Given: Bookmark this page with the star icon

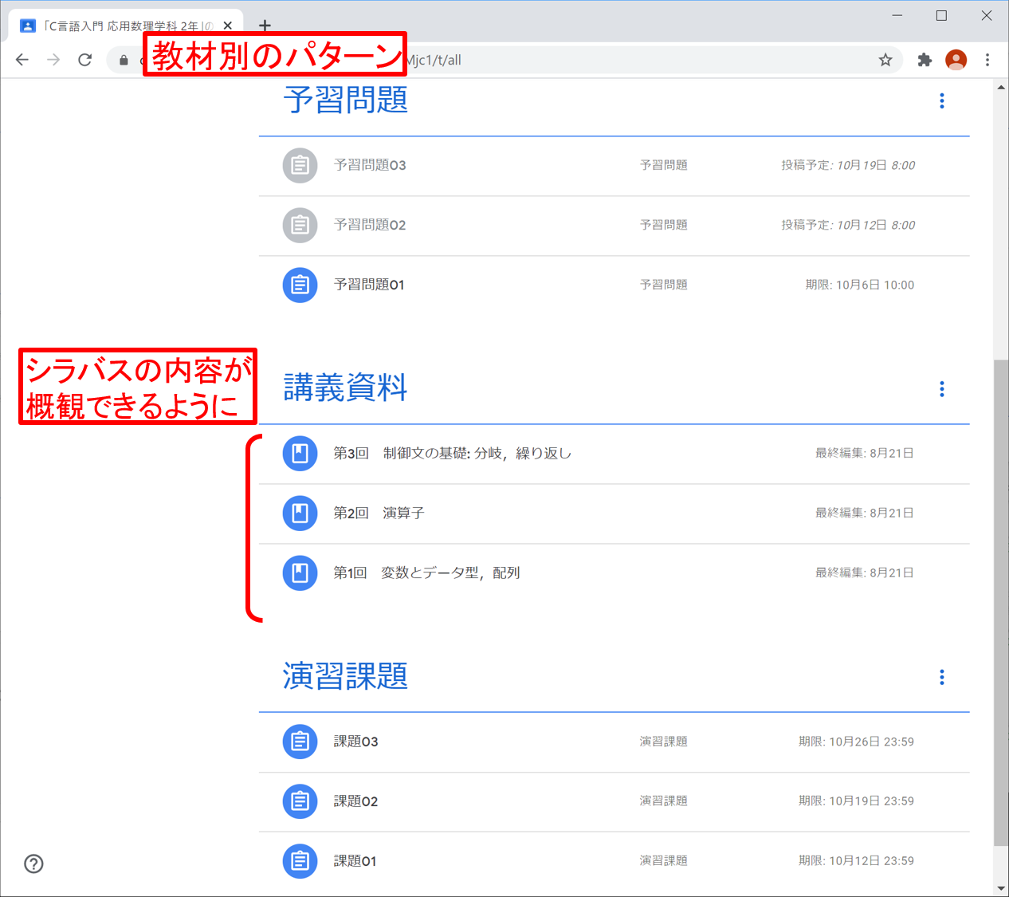Looking at the screenshot, I should click(885, 60).
